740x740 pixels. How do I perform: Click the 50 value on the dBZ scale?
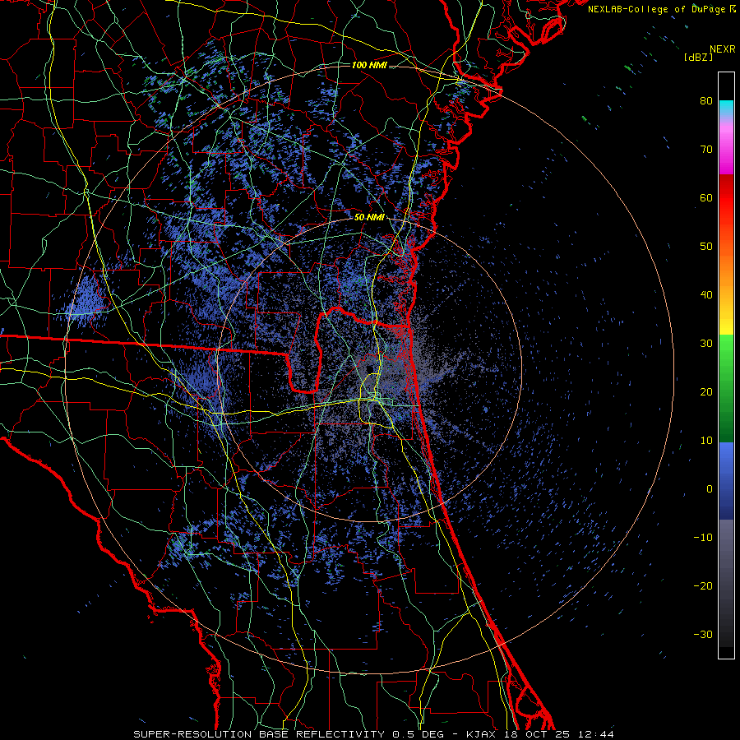coord(706,247)
